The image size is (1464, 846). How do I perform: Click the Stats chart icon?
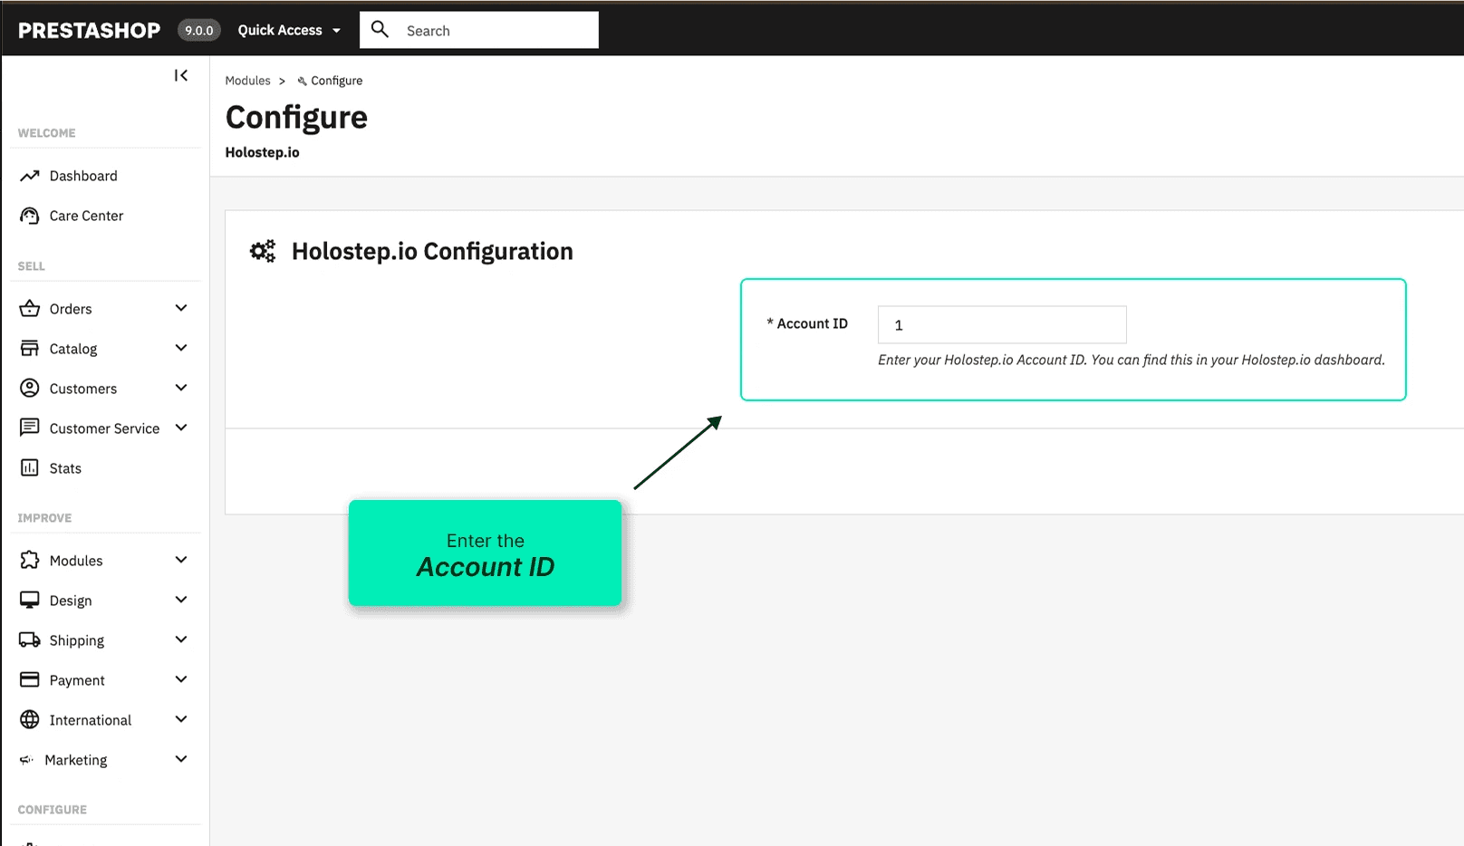(30, 467)
